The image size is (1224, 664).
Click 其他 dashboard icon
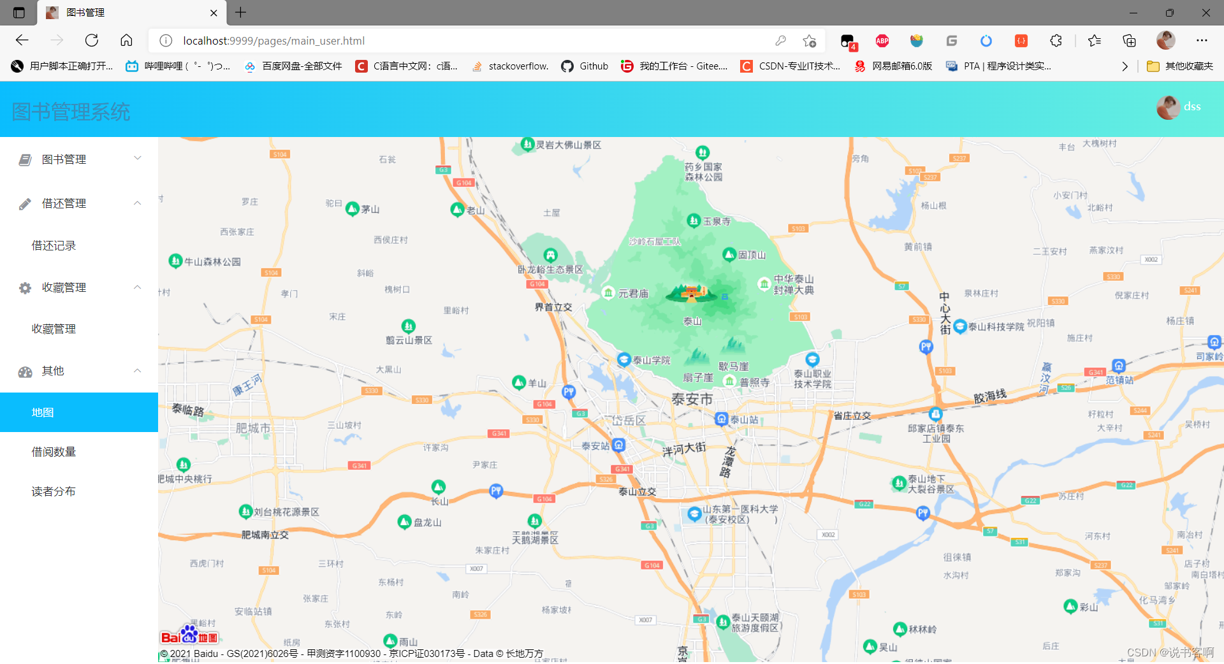[25, 372]
